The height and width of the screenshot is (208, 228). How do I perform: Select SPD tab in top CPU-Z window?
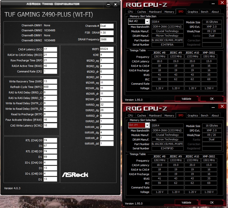coord(181,12)
